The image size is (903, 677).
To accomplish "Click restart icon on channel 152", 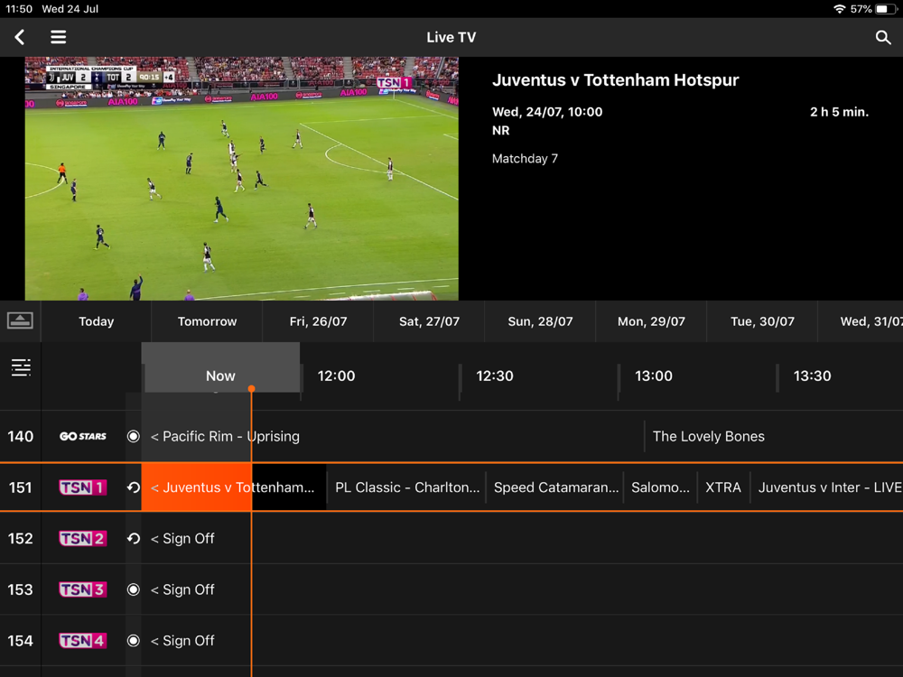I will 133,538.
